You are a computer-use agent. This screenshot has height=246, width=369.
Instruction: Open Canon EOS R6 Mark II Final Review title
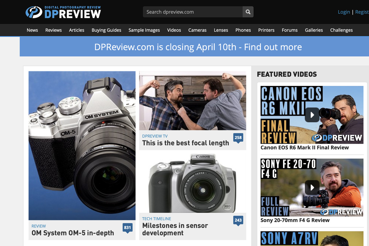(305, 147)
